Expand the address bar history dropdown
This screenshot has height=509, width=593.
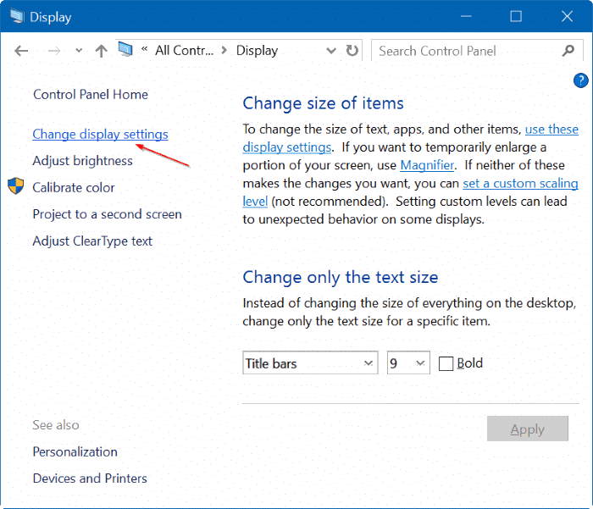[331, 51]
